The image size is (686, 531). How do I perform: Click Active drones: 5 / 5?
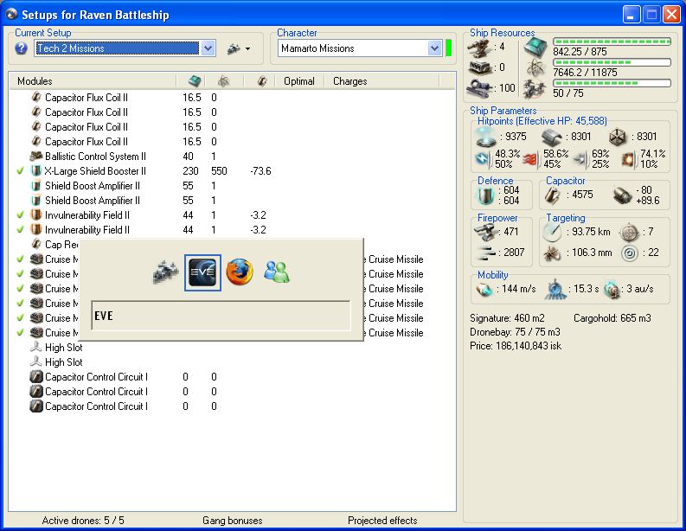[83, 521]
